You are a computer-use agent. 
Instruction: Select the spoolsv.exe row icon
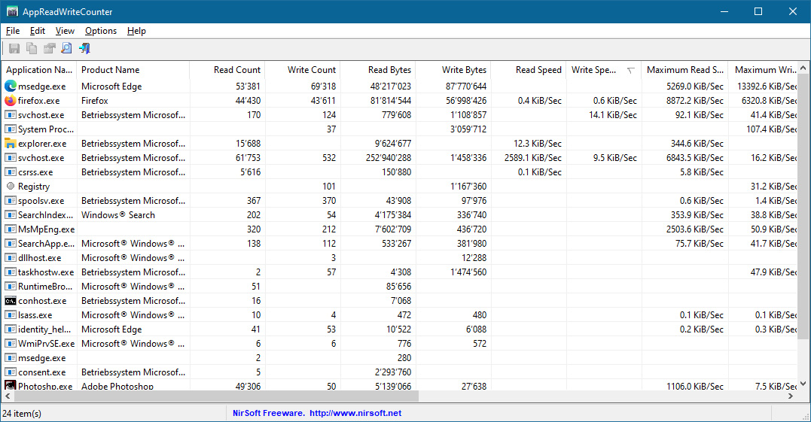pos(11,200)
